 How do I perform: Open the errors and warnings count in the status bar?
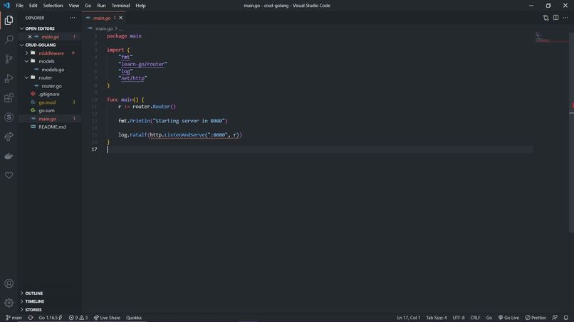[78, 318]
